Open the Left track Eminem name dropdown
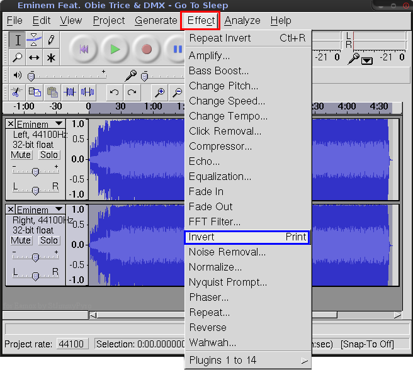This screenshot has height=370, width=413. click(x=40, y=124)
